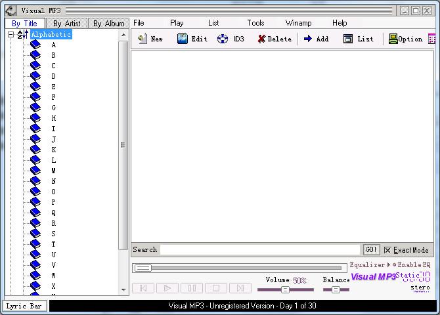Select the book icon for letter D
Image resolution: width=440 pixels, height=315 pixels.
point(35,76)
